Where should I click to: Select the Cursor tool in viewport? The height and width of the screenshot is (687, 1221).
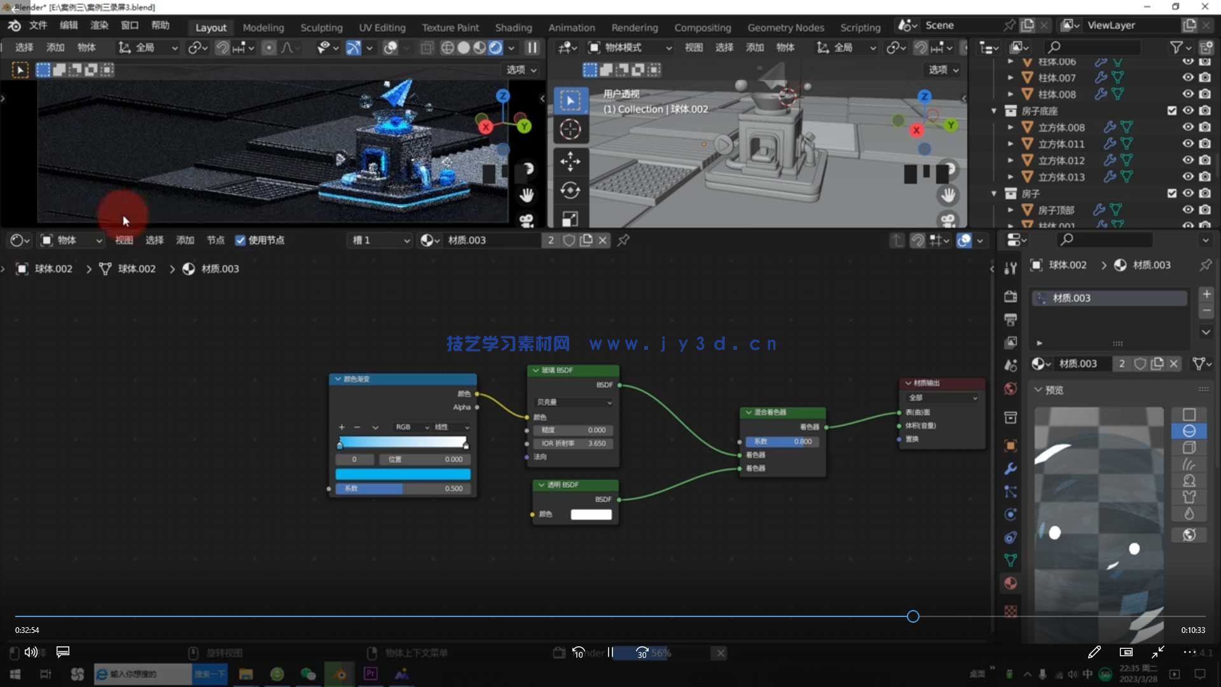(x=570, y=130)
